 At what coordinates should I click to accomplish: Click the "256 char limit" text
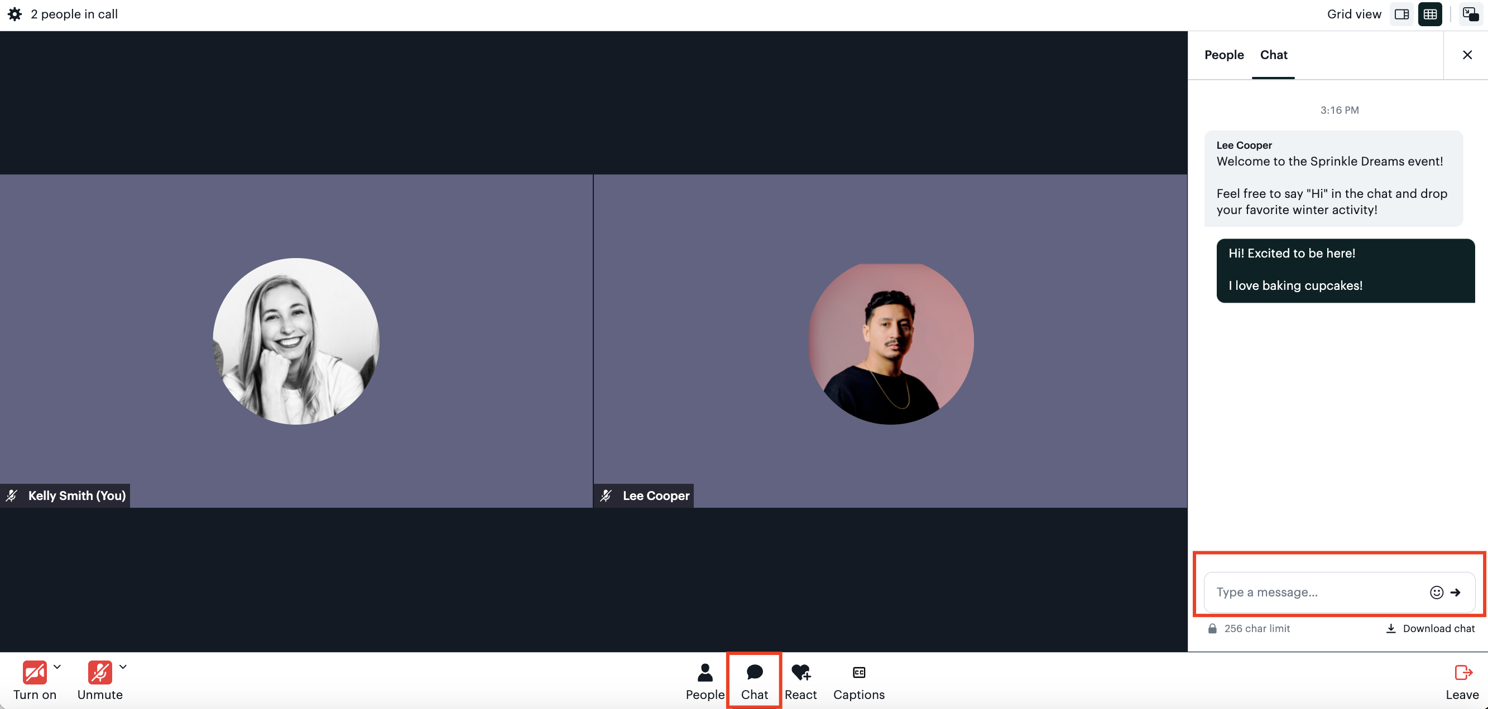coord(1257,628)
